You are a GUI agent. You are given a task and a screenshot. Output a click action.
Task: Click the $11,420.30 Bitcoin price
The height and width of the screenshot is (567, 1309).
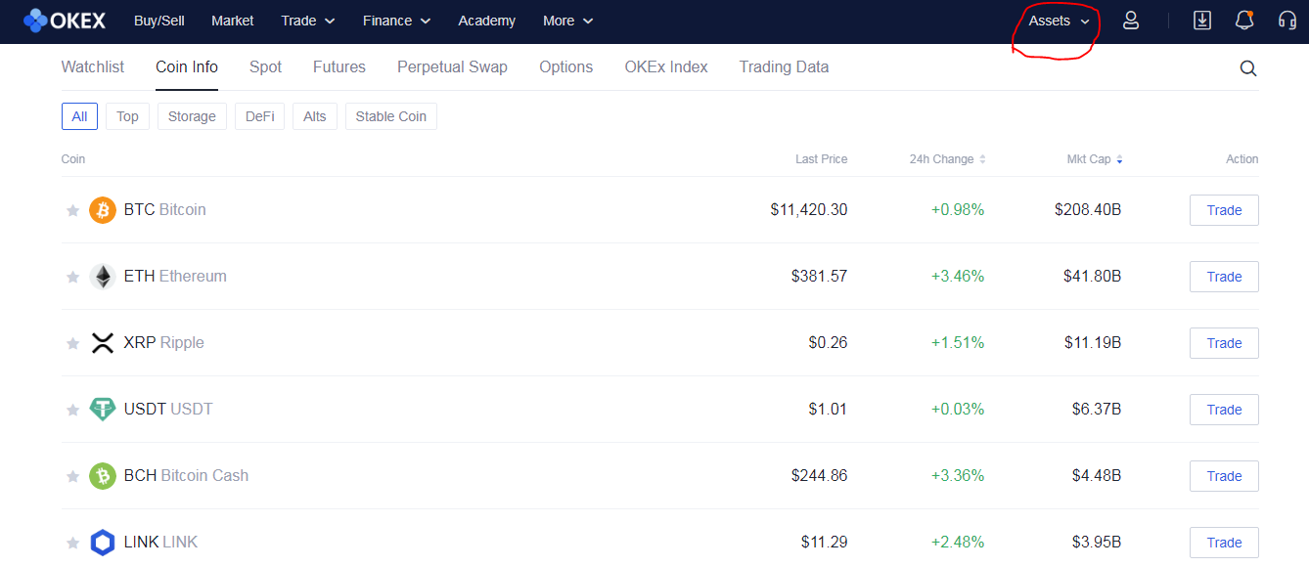click(809, 210)
